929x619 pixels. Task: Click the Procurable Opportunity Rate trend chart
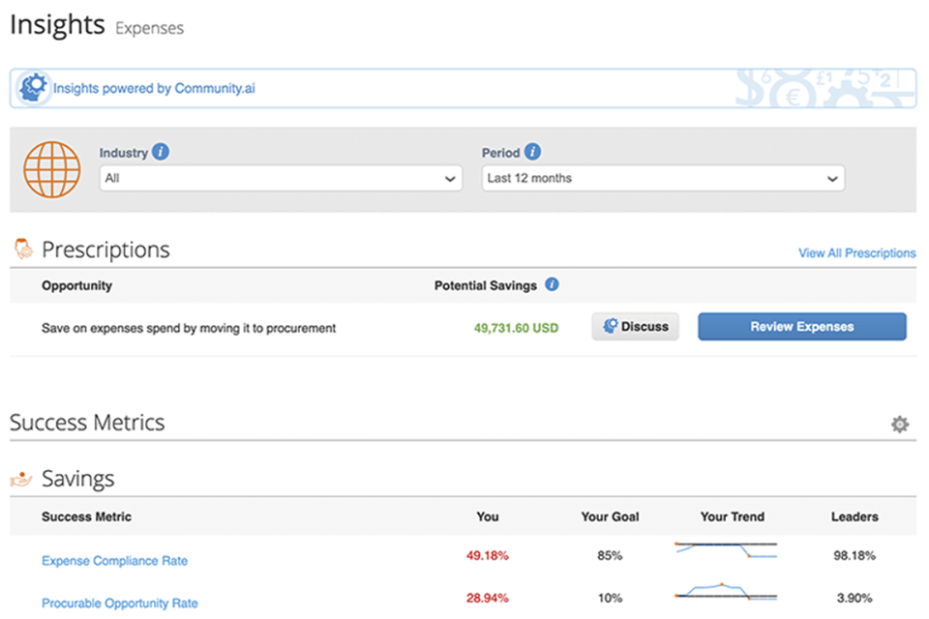pos(726,592)
